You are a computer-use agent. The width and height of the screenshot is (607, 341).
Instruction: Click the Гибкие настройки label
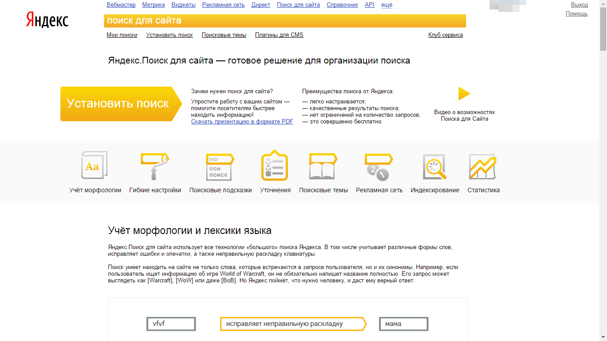(155, 190)
